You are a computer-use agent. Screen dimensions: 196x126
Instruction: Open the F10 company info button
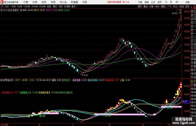169,6
